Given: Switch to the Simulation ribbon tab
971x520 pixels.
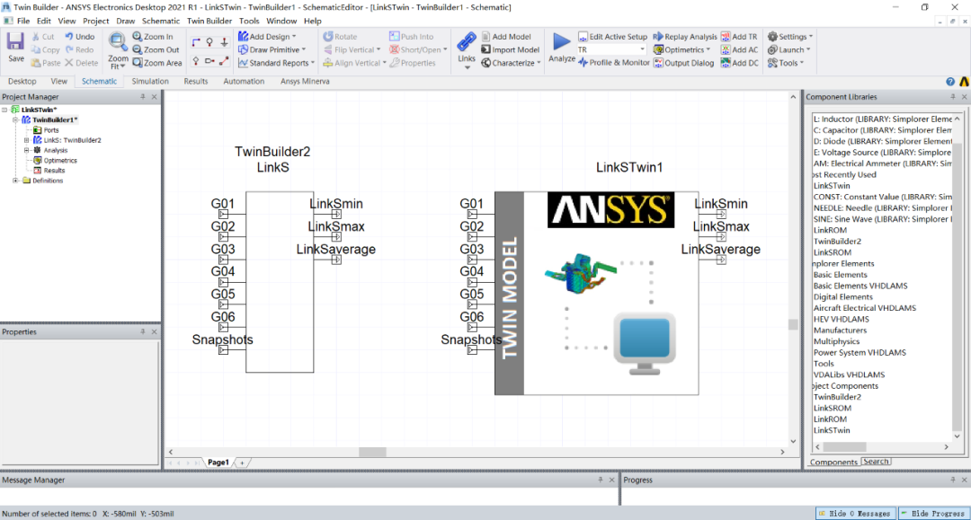Looking at the screenshot, I should pyautogui.click(x=150, y=81).
